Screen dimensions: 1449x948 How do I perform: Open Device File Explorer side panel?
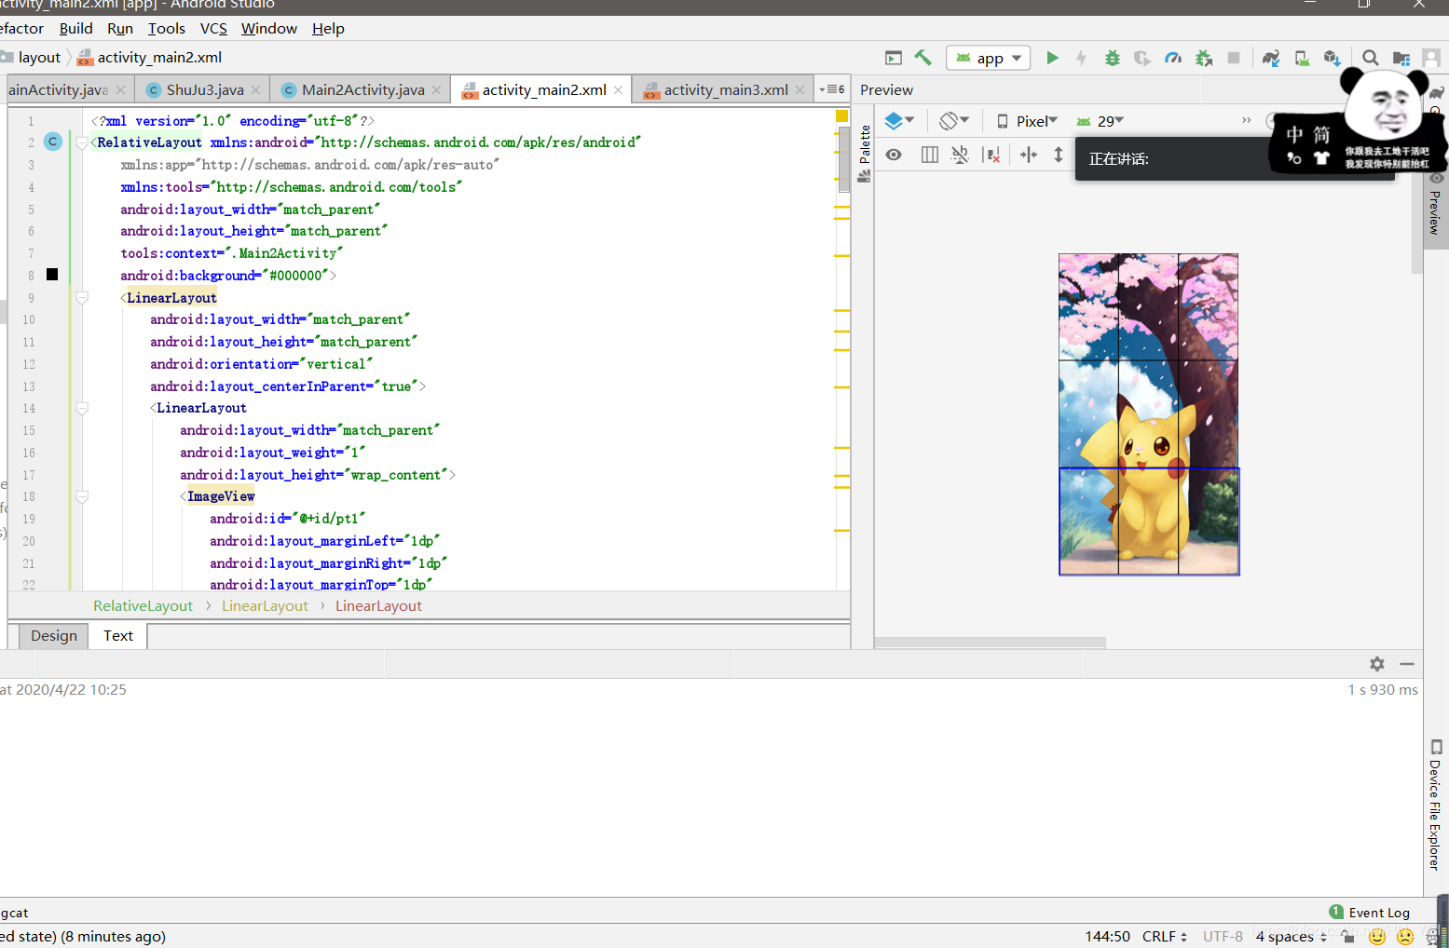1436,805
